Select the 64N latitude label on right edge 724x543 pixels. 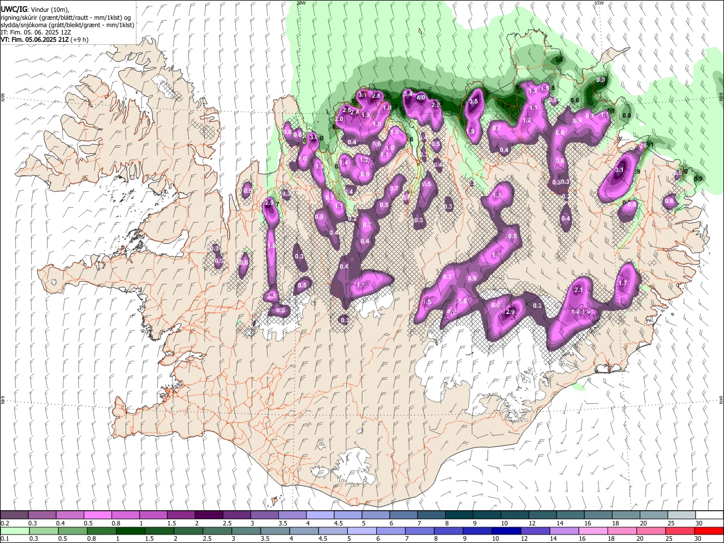click(721, 399)
